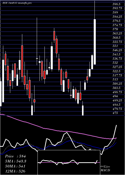Viewport: 125px width, 175px height.
Task: Click the <<Live MACD label
Action: (105, 168)
